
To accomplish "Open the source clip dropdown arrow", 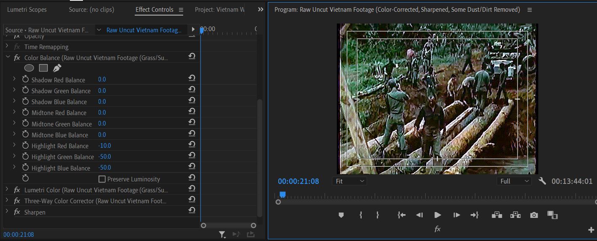I will tap(99, 30).
